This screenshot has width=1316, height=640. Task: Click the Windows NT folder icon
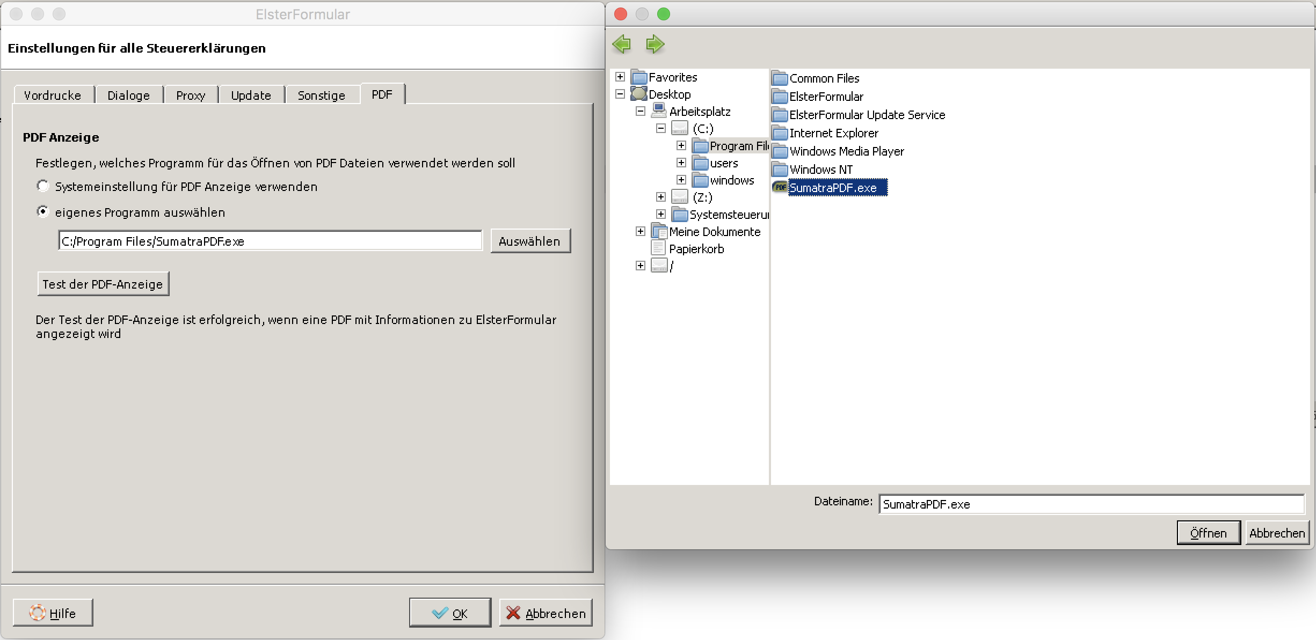coord(780,170)
